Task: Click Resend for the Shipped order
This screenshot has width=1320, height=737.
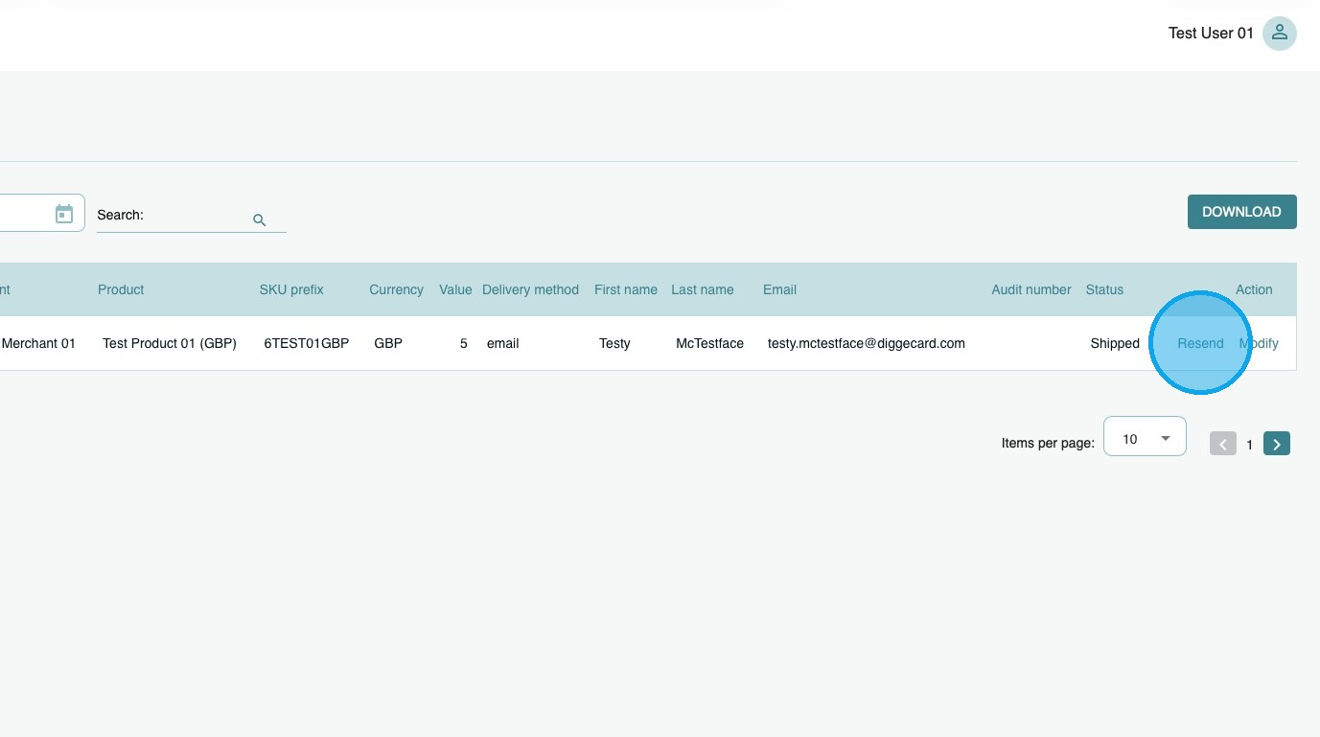Action: (x=1200, y=343)
